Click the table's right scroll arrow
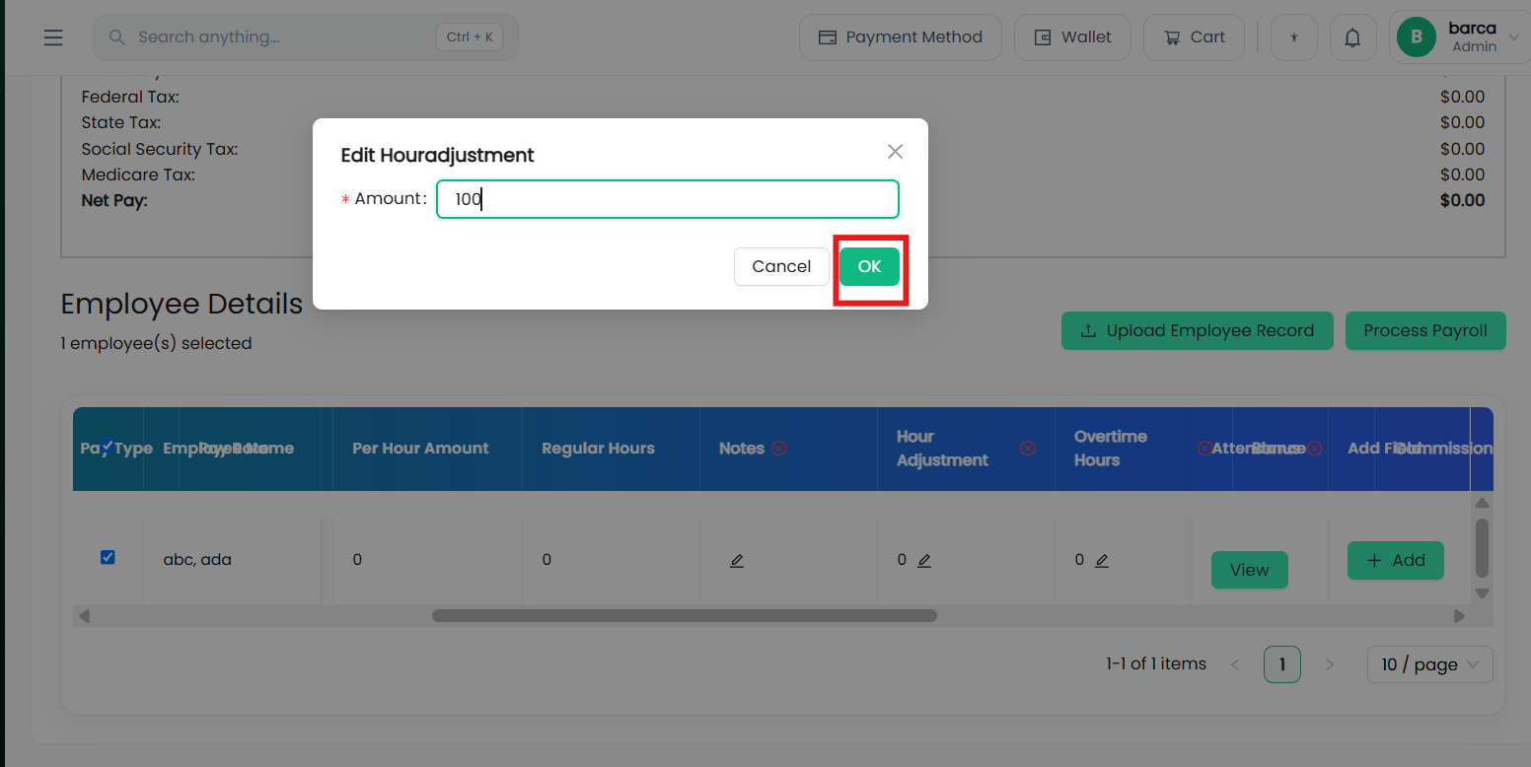This screenshot has height=767, width=1531. pyautogui.click(x=1459, y=616)
